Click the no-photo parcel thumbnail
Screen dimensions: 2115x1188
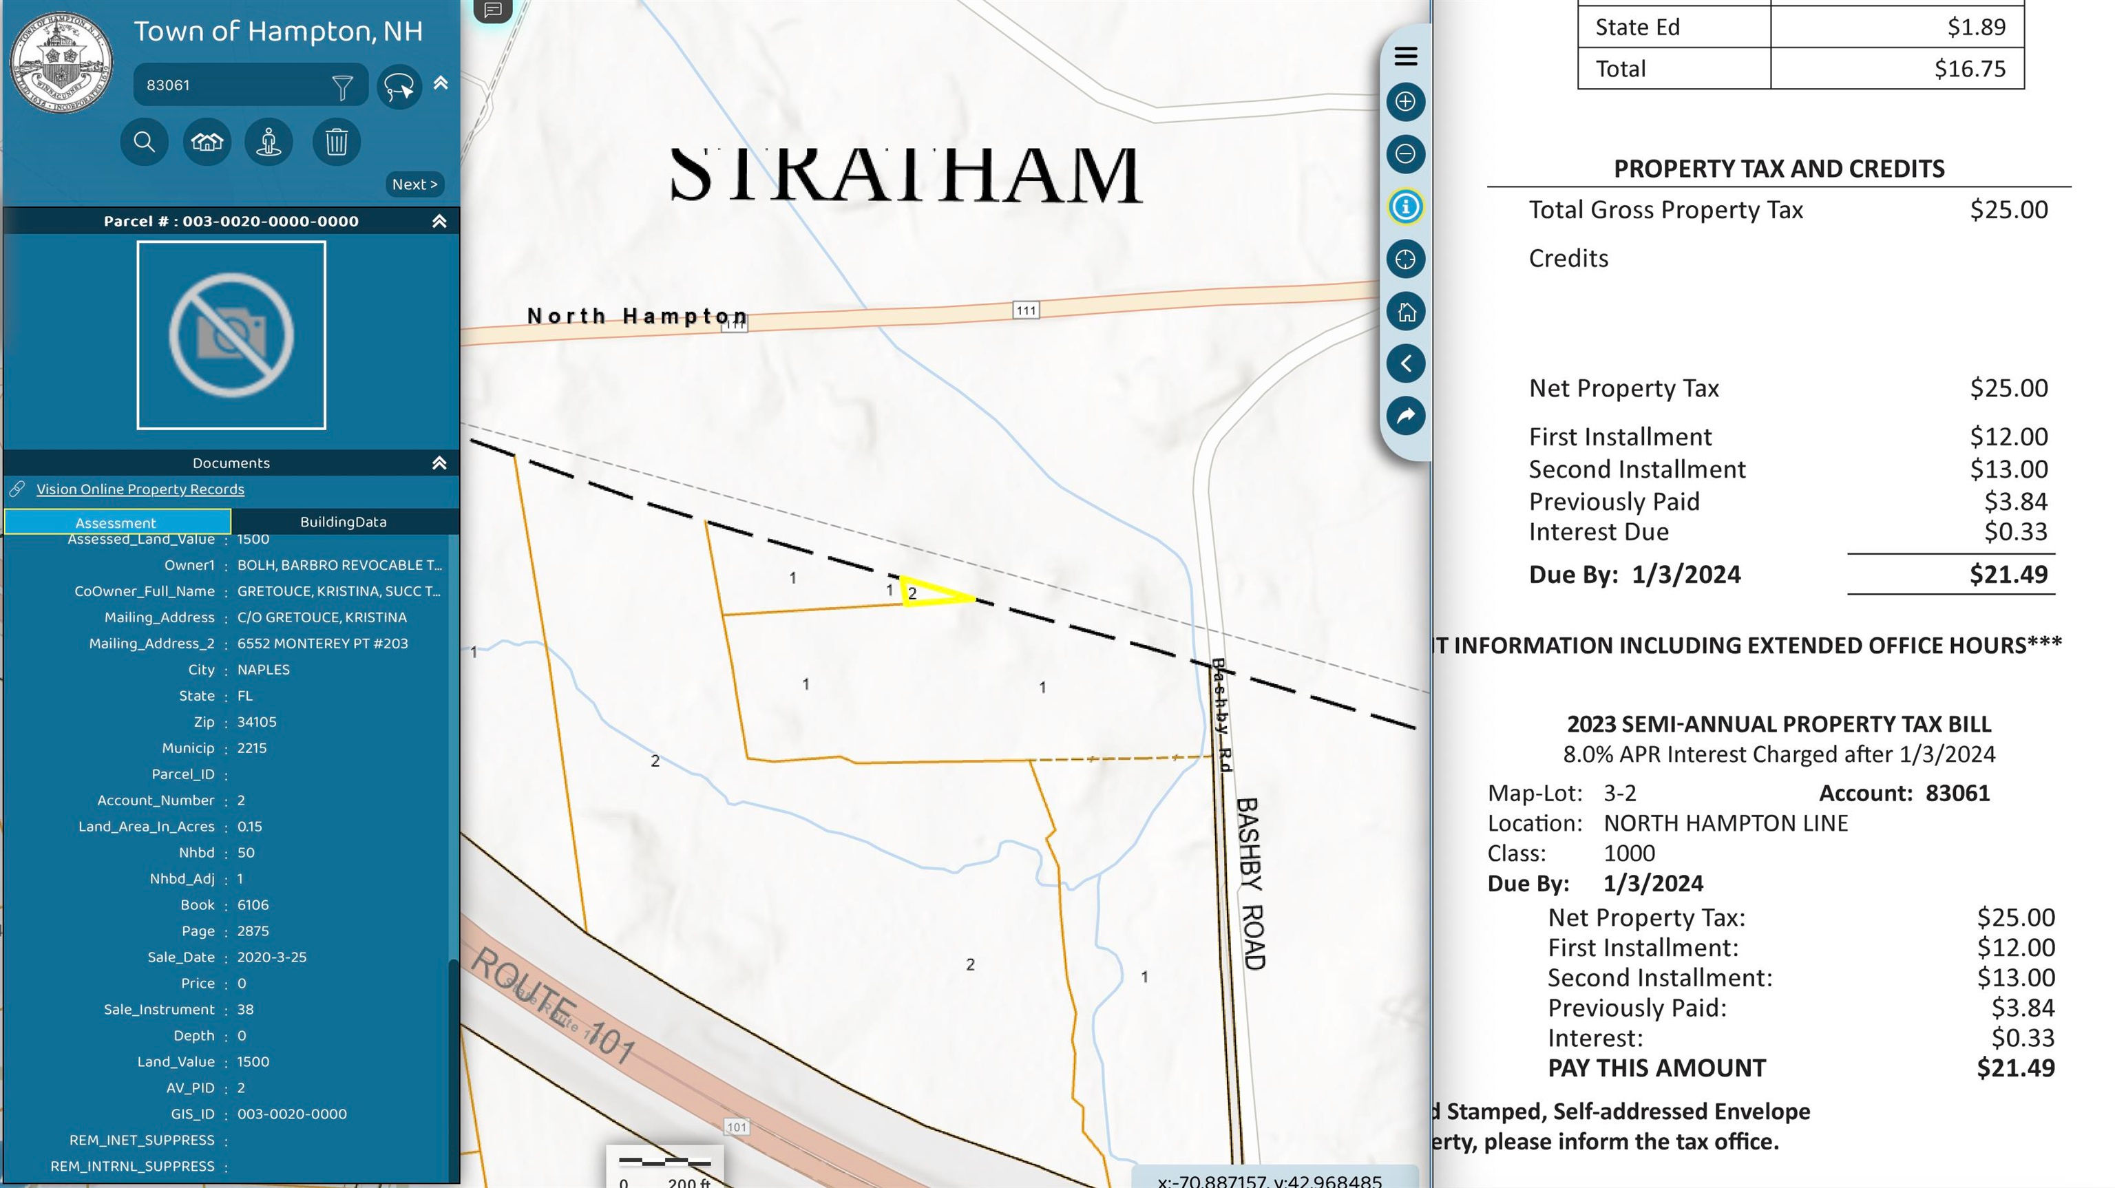(231, 335)
